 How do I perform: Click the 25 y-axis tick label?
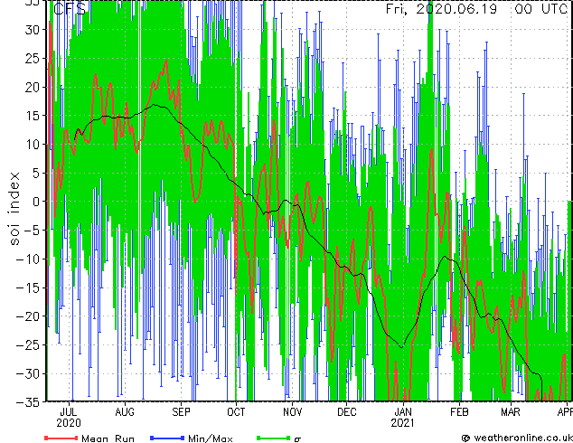click(x=33, y=58)
